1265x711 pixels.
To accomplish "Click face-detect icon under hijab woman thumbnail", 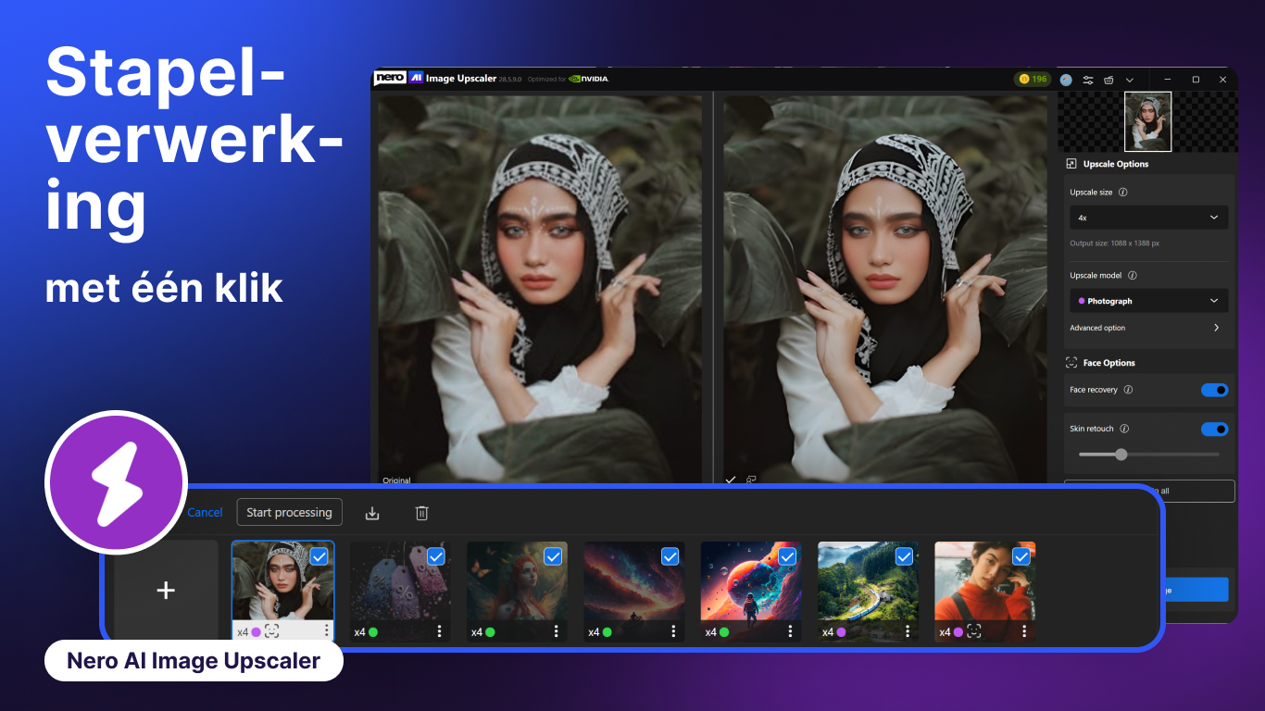I will (x=271, y=631).
